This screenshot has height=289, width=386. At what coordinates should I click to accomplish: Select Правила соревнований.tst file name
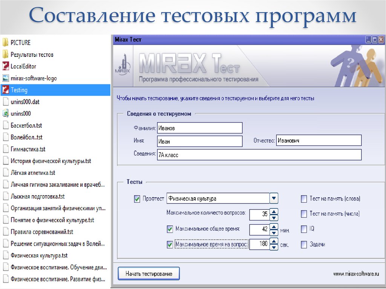42,232
